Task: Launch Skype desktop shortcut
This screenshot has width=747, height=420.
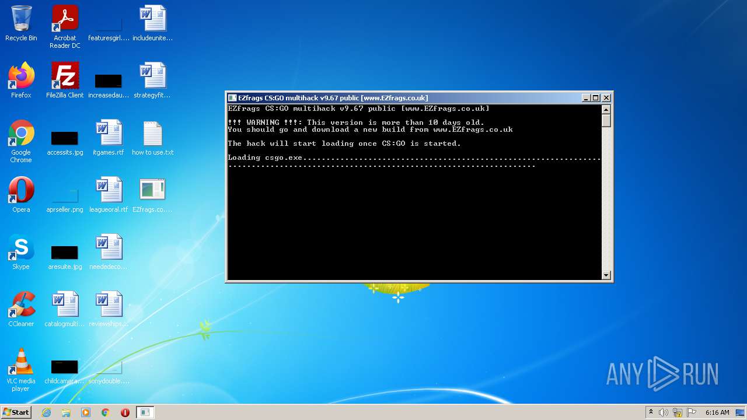Action: tap(21, 252)
